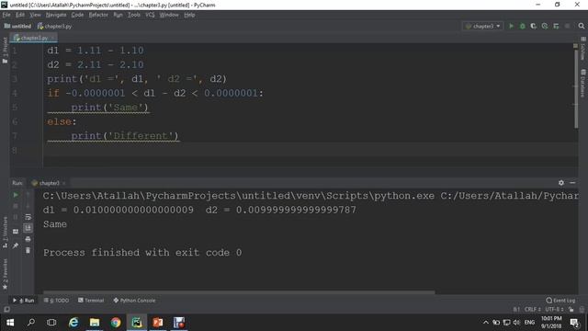
Task: Place cursor on line 4 if statement
Action: tap(155, 93)
